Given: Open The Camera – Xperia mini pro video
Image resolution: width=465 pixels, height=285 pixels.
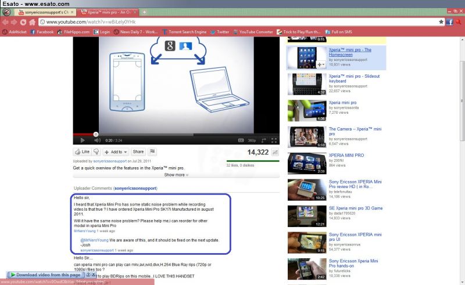Looking at the screenshot, I should click(x=355, y=131).
